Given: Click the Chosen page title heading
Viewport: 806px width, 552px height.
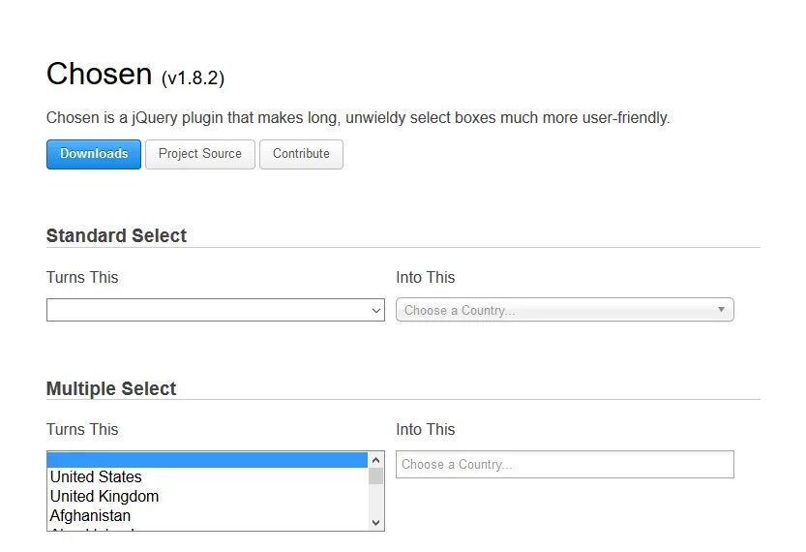Looking at the screenshot, I should pyautogui.click(x=100, y=75).
